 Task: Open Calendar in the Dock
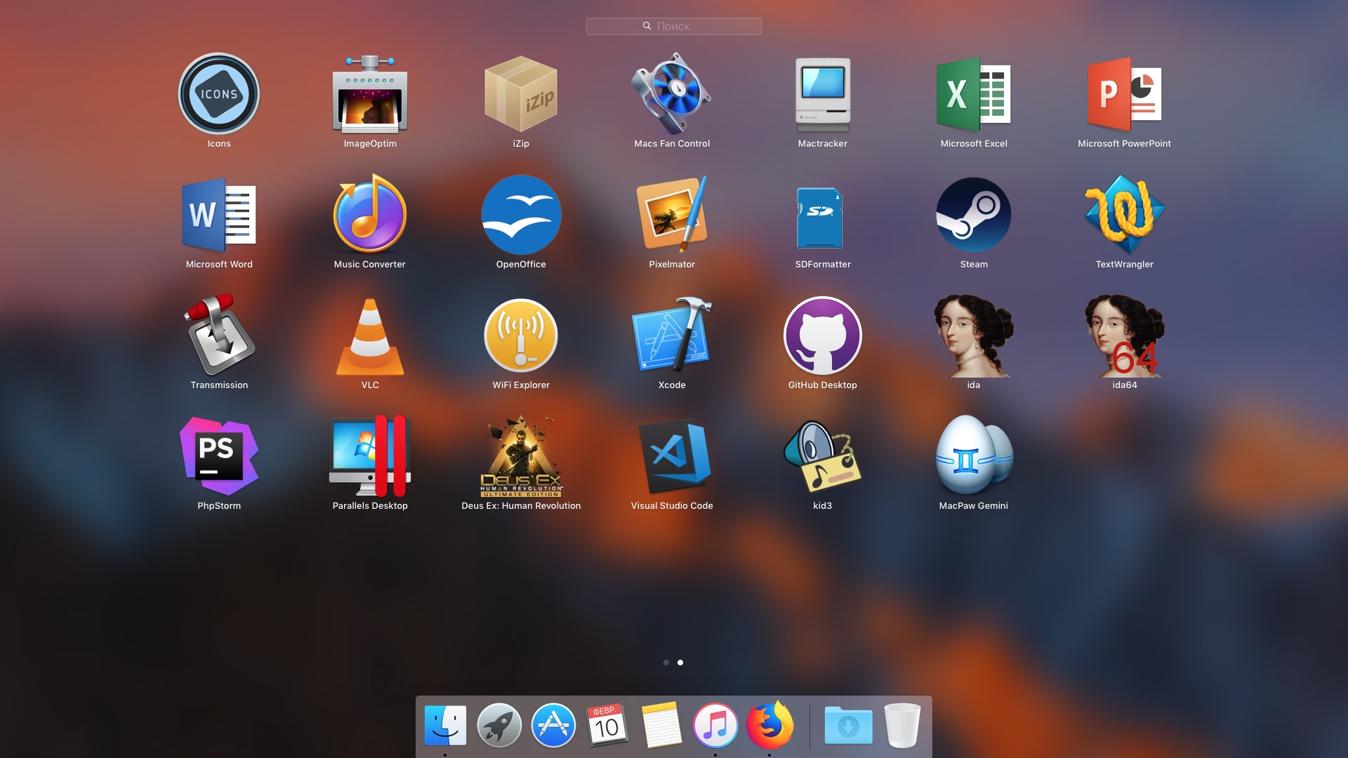point(607,726)
